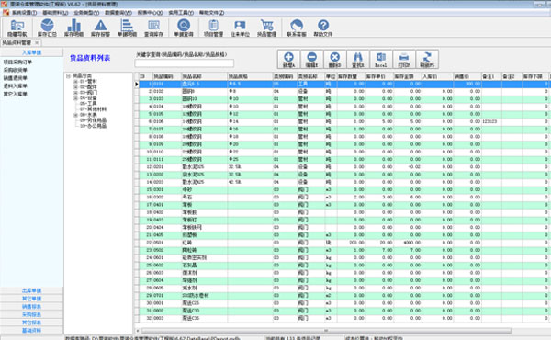Open the 单据明细 list icon
Screen dimensions: 551x340
click(127, 28)
